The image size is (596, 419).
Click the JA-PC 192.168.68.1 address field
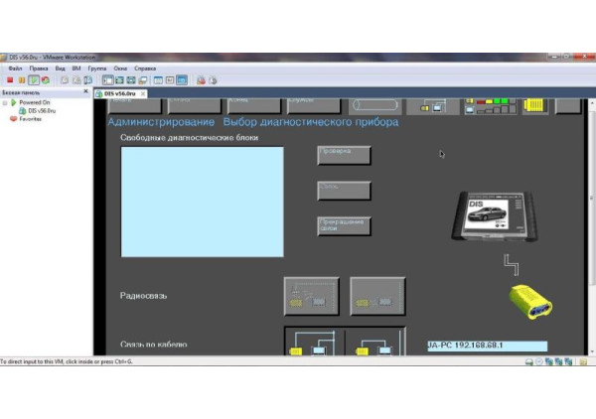click(x=487, y=346)
